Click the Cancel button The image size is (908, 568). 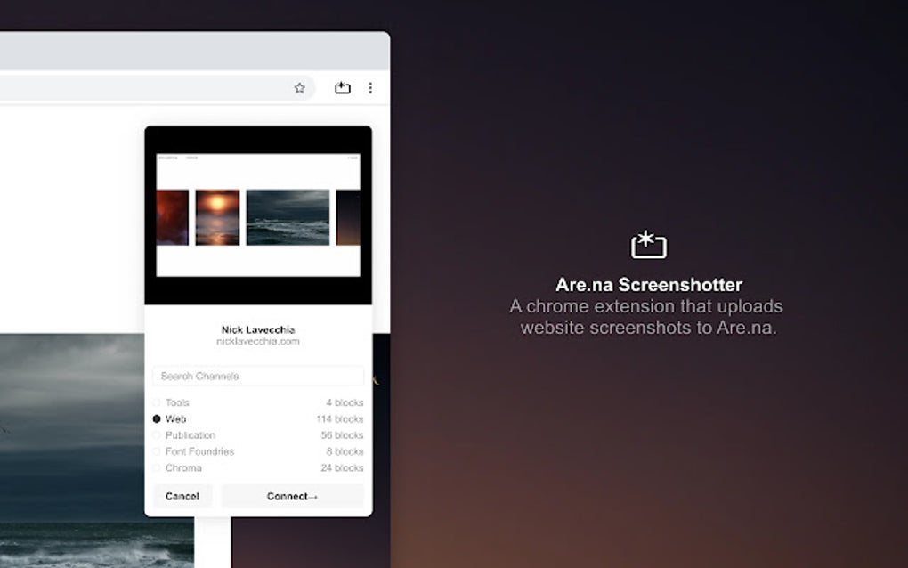pos(182,496)
